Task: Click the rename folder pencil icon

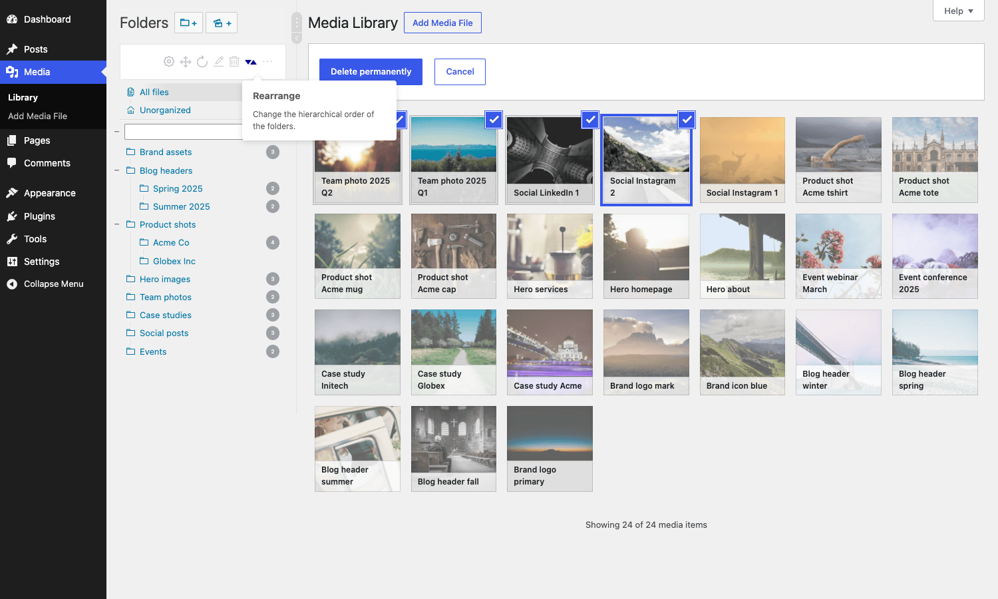Action: [x=218, y=62]
